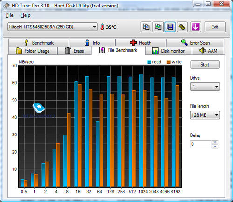The image size is (233, 202).
Task: Open the AAM tab
Action: [x=208, y=51]
